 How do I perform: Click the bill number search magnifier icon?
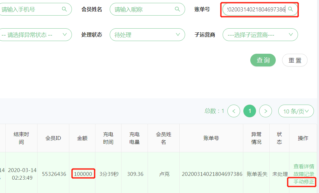(290, 9)
